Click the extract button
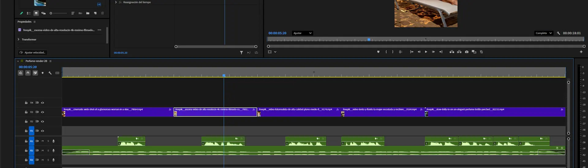This screenshot has height=168, width=588. (x=459, y=52)
